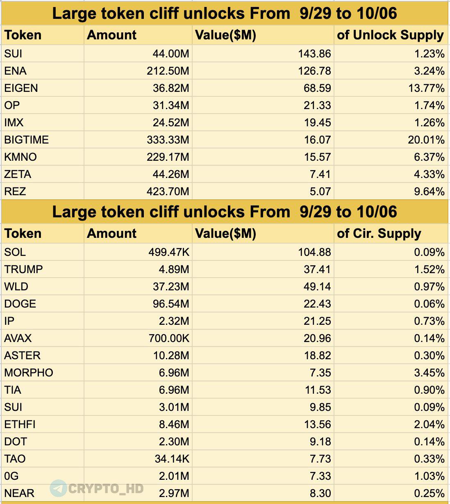The width and height of the screenshot is (450, 504).
Task: Click the Telegram logo in the watermark
Action: point(58,488)
